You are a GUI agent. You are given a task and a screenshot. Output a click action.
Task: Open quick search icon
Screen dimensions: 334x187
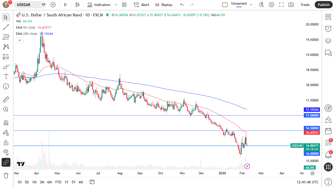coord(262,5)
